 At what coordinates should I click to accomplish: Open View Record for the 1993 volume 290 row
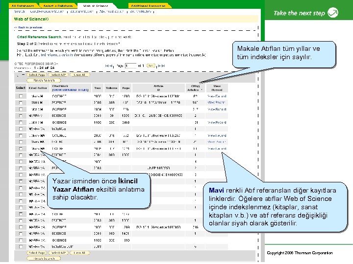(x=217, y=123)
